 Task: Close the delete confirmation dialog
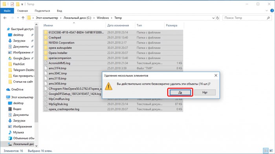tap(216, 75)
